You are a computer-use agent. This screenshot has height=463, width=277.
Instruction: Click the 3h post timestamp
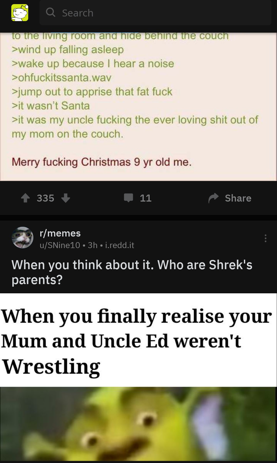pos(93,245)
